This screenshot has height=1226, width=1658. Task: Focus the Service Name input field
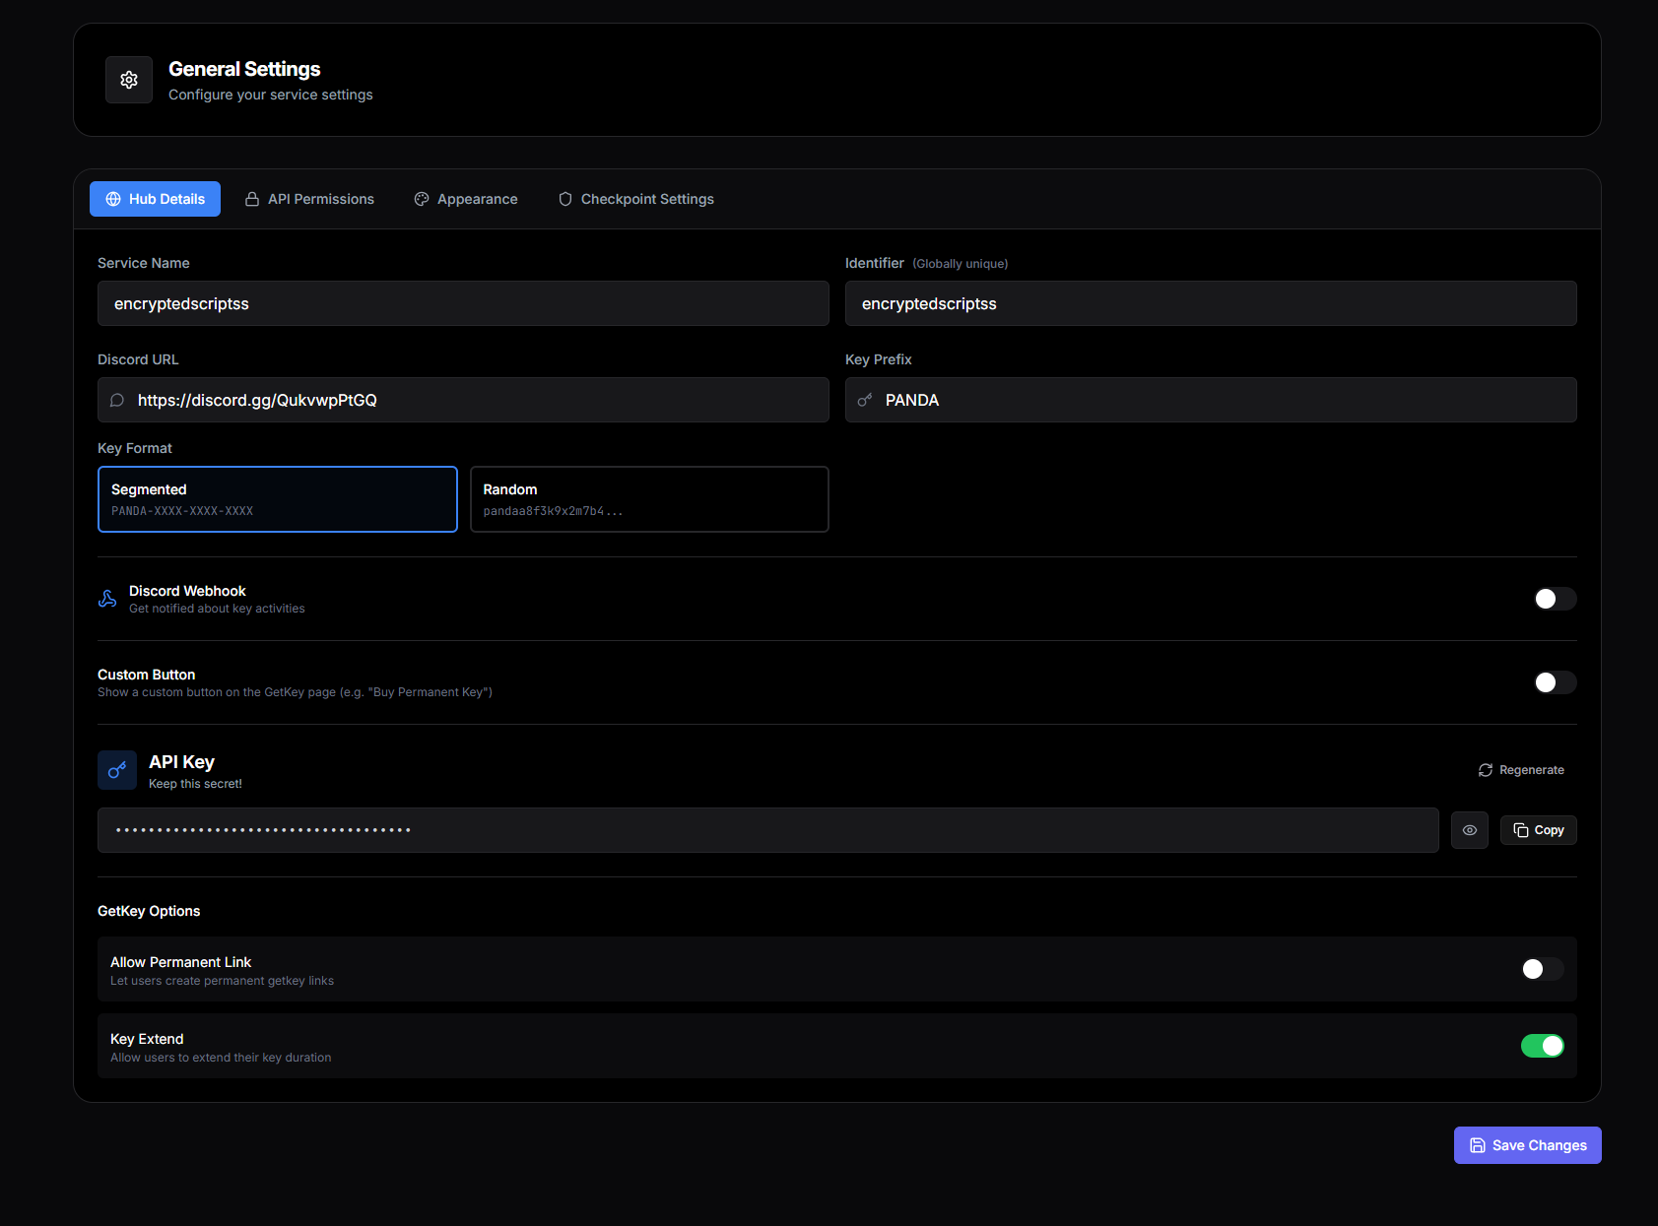(463, 303)
